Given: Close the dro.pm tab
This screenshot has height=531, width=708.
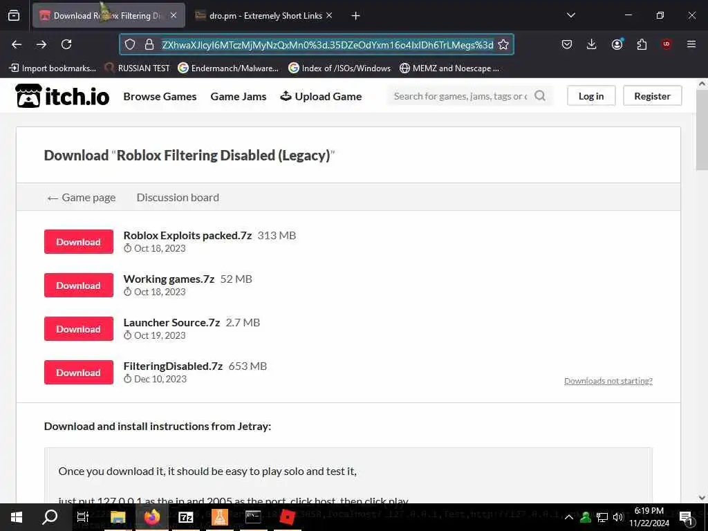Looking at the screenshot, I should pyautogui.click(x=329, y=15).
